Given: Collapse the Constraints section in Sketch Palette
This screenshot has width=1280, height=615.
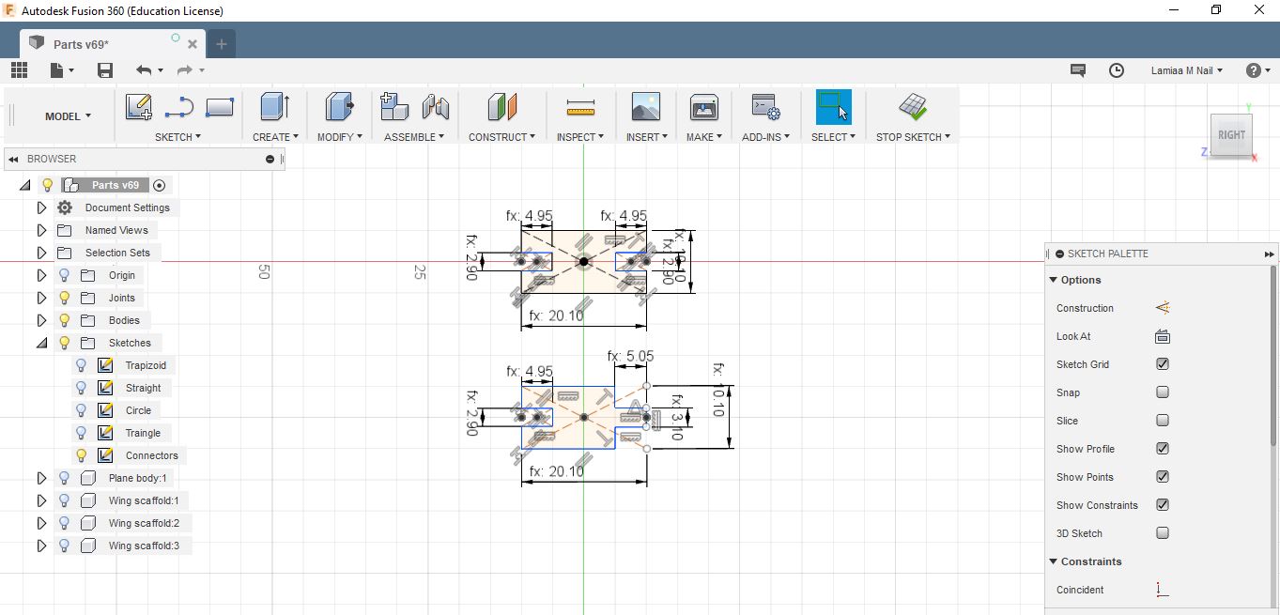Looking at the screenshot, I should (1053, 561).
